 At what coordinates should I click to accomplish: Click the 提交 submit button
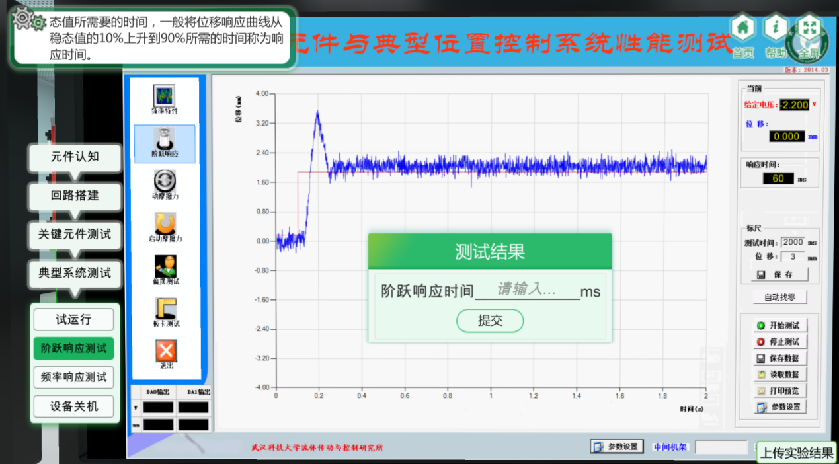(490, 321)
